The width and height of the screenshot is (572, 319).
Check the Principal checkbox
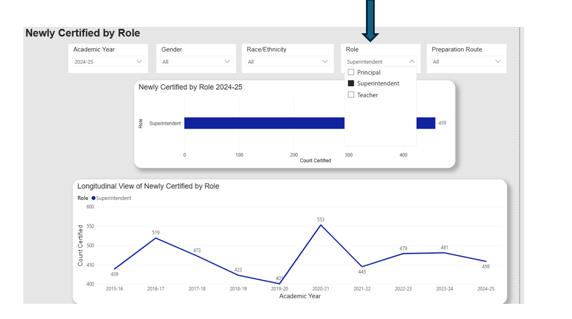(351, 72)
